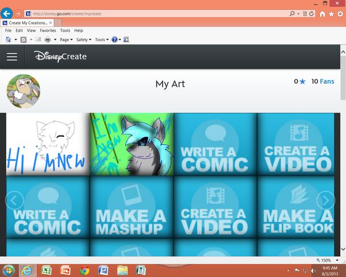Toggle the Compatibility View icon in the address bar

305,14
